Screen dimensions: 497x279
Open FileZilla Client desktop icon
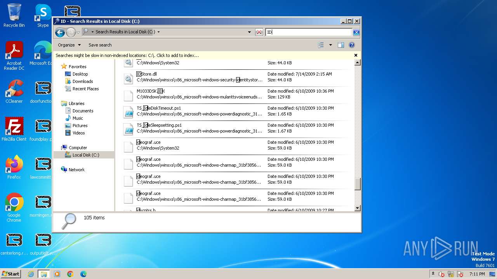tap(14, 129)
